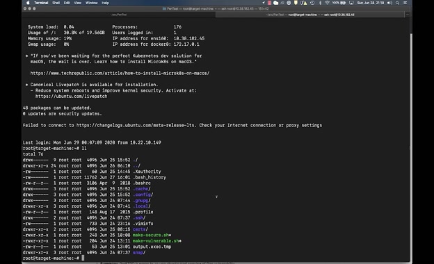The image size is (434, 264).
Task: Open the AirPlay display menu
Action: coord(351,3)
